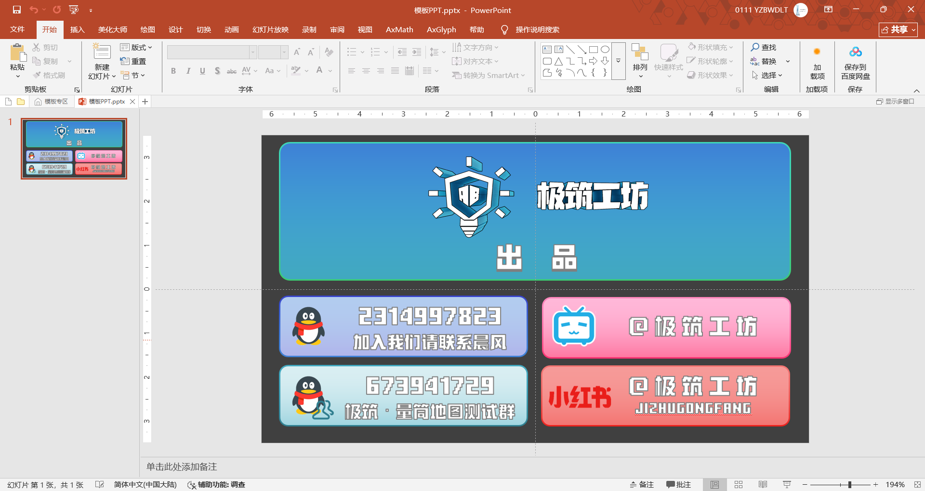Open the Insert ribbon tab
Screen dimensions: 925x491
(77, 29)
